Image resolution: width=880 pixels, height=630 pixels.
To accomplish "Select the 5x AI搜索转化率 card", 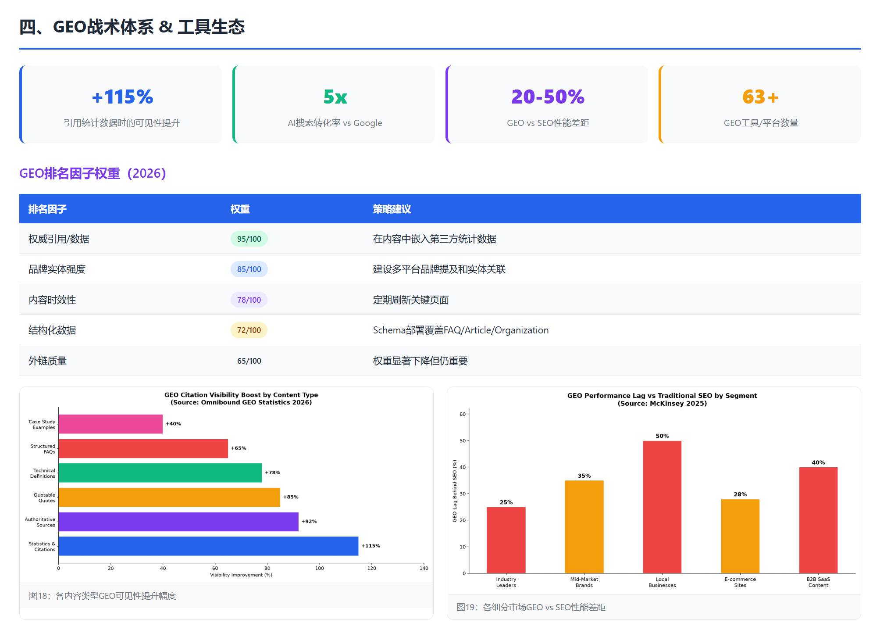I will 334,104.
